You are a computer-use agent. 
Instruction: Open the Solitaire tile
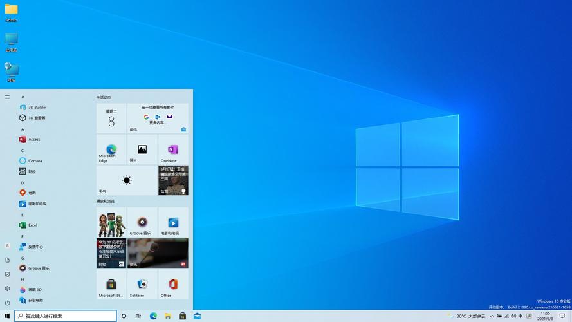coord(142,285)
